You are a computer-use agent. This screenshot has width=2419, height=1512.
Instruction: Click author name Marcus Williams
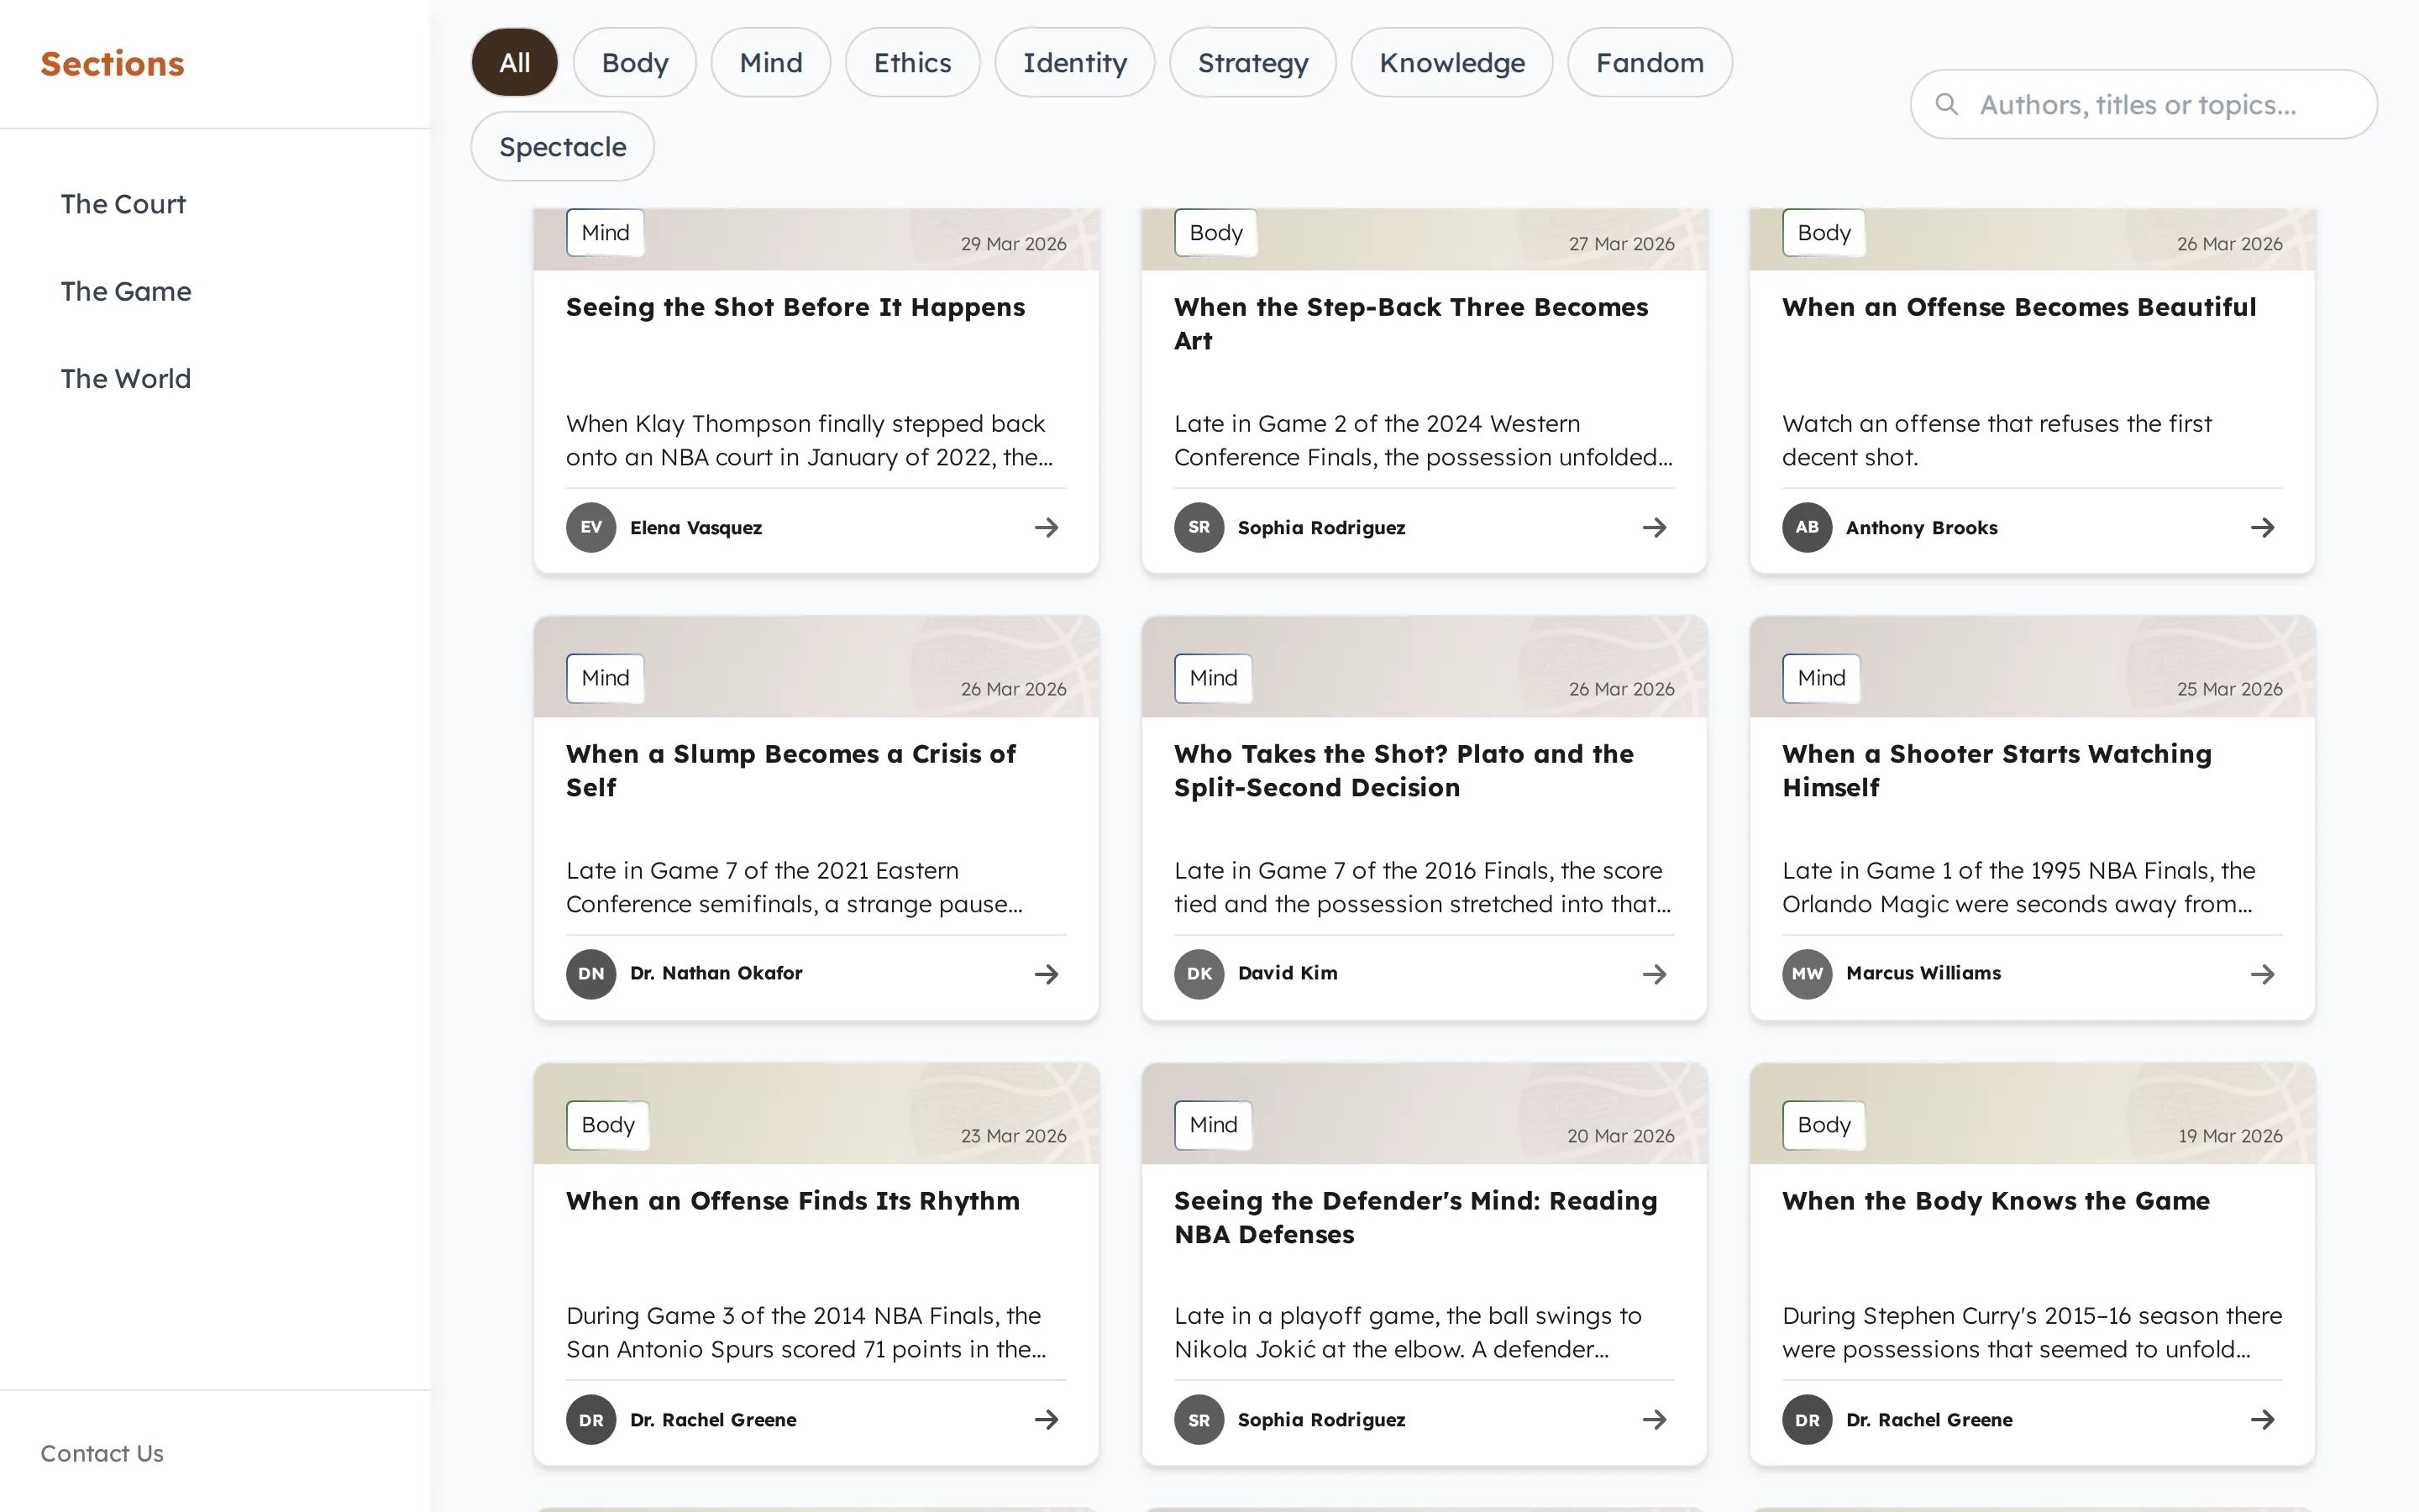(x=1923, y=973)
